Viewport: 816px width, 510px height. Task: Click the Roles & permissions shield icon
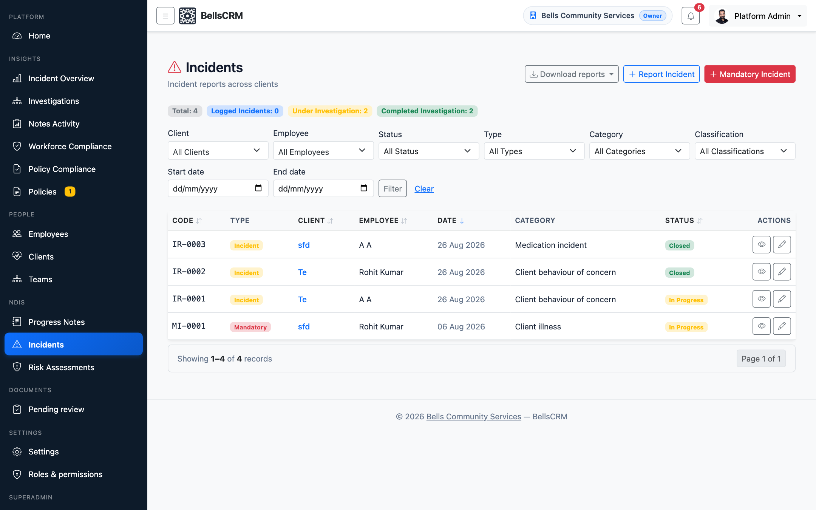pyautogui.click(x=17, y=474)
